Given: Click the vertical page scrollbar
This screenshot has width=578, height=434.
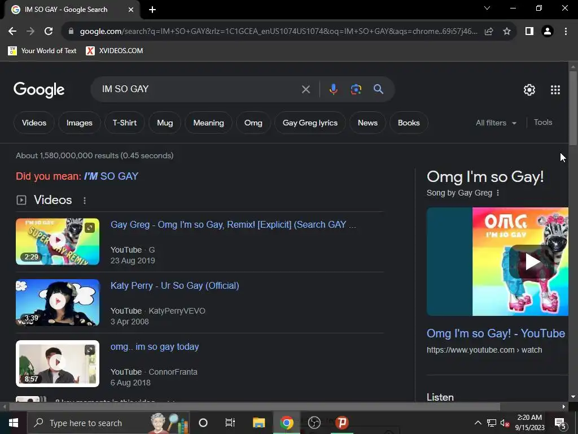Looking at the screenshot, I should coord(572,108).
